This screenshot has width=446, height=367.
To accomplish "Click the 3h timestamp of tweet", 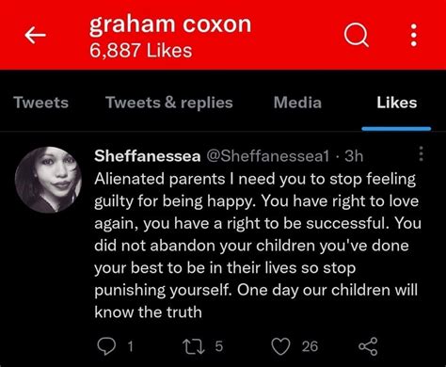I will coord(354,155).
